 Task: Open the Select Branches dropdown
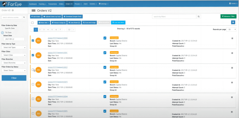(14, 63)
